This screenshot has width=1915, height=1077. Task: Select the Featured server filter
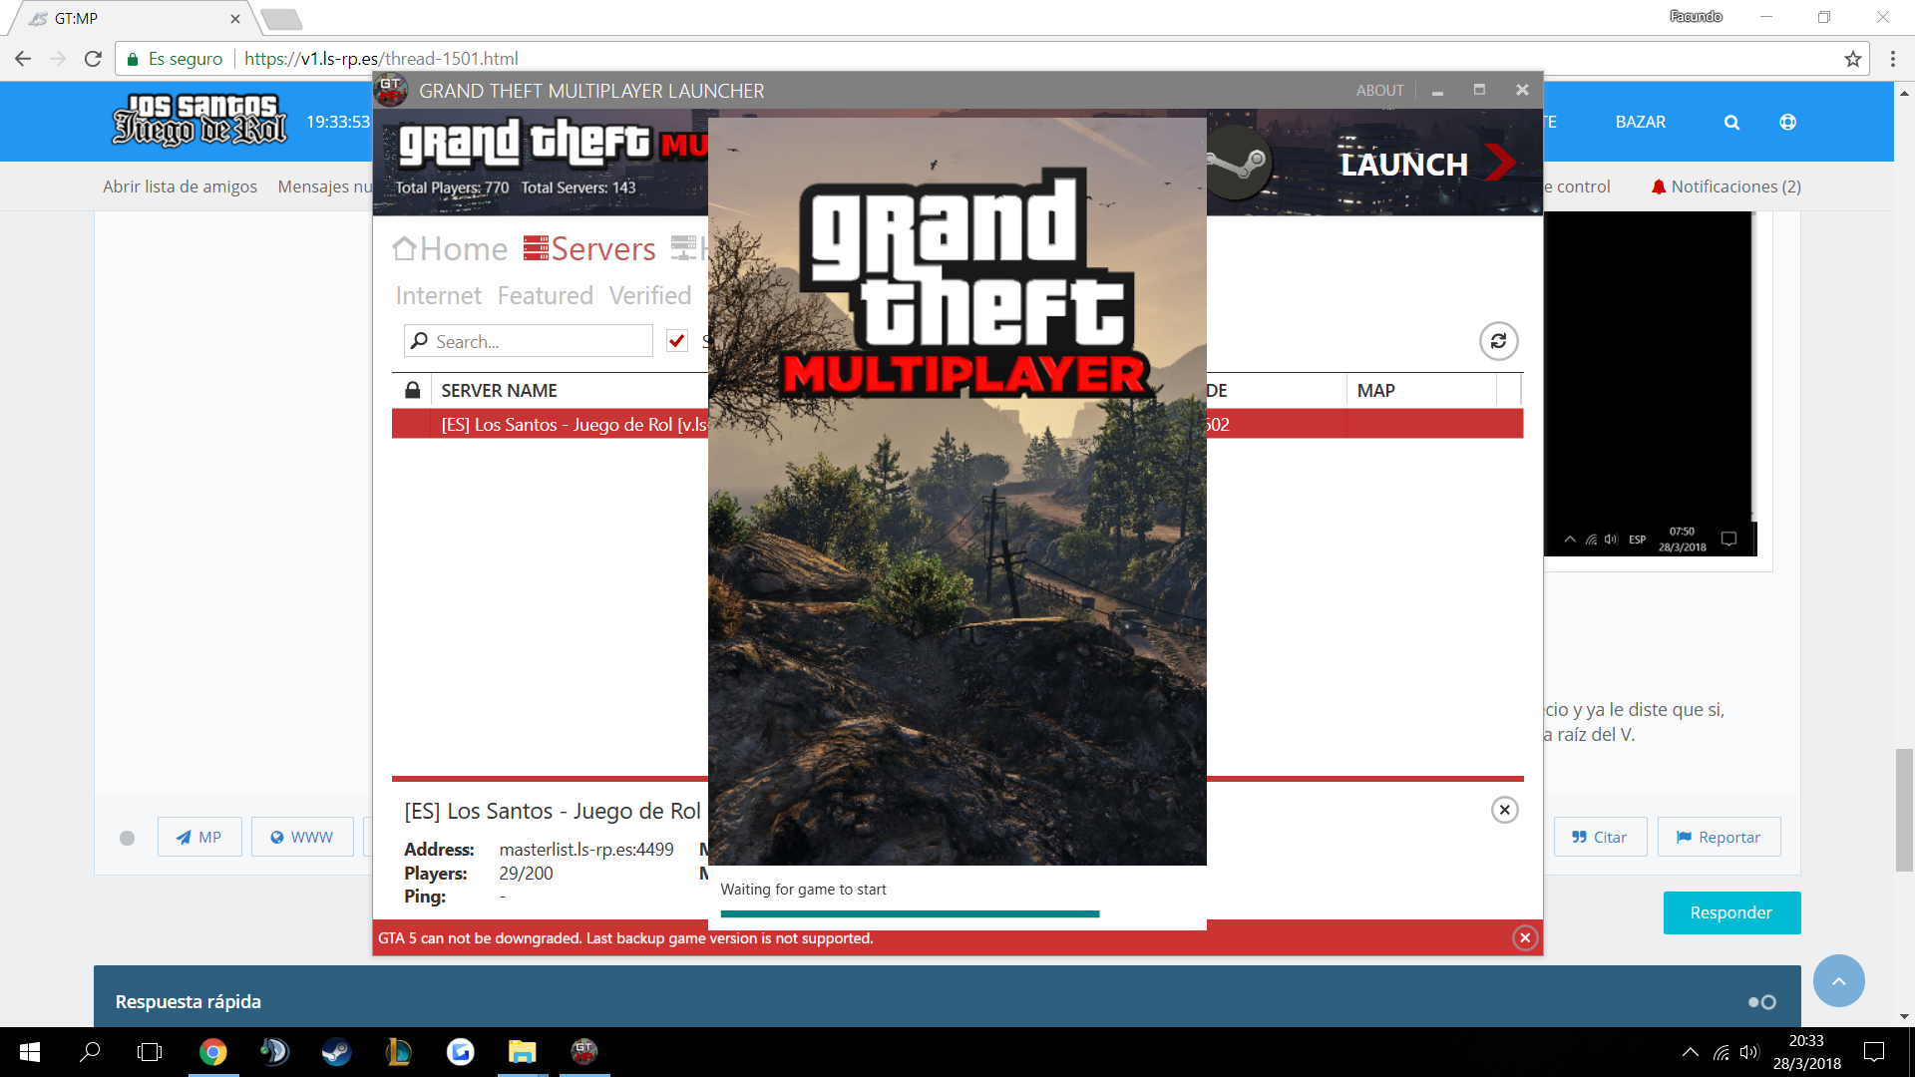(x=545, y=295)
